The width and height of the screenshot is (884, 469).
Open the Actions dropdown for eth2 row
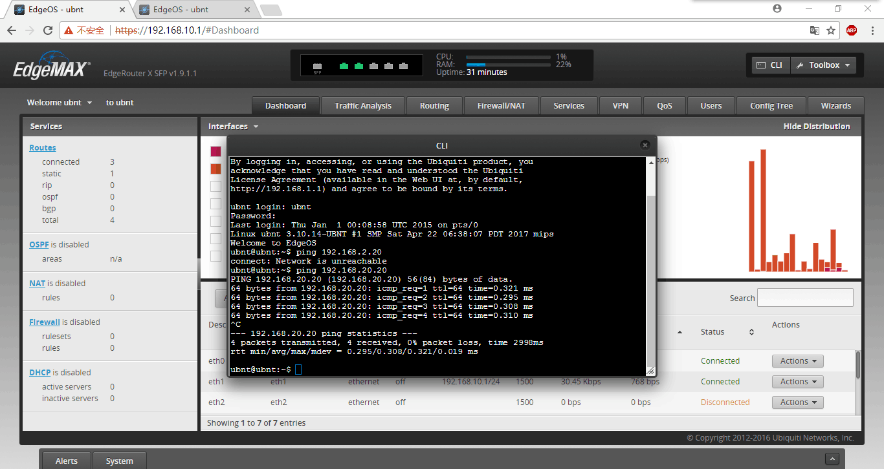tap(797, 402)
